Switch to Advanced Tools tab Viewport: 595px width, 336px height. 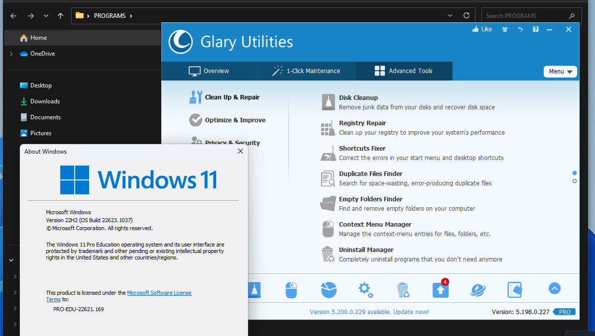coord(404,71)
